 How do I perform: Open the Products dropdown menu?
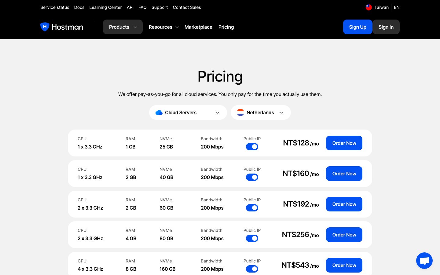(x=123, y=27)
